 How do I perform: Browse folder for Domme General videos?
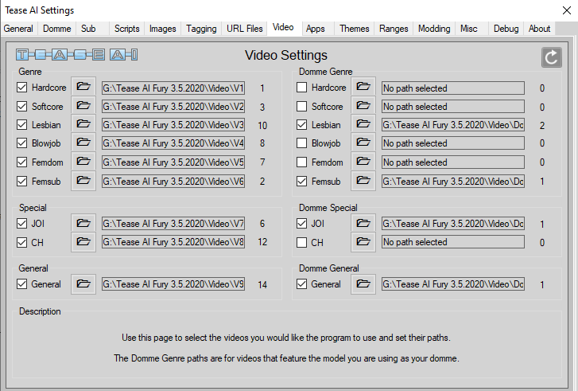click(x=363, y=284)
